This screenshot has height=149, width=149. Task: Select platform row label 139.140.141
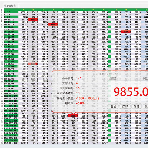click(x=11, y=126)
